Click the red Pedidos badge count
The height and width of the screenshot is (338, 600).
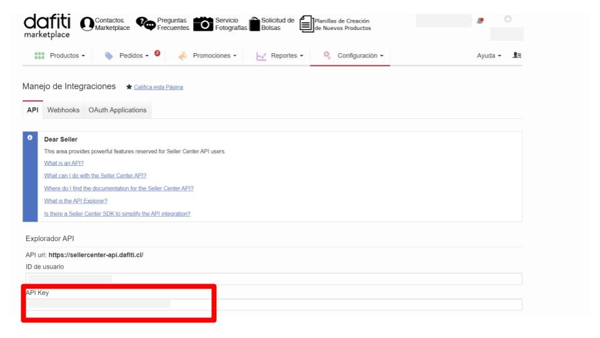(157, 53)
